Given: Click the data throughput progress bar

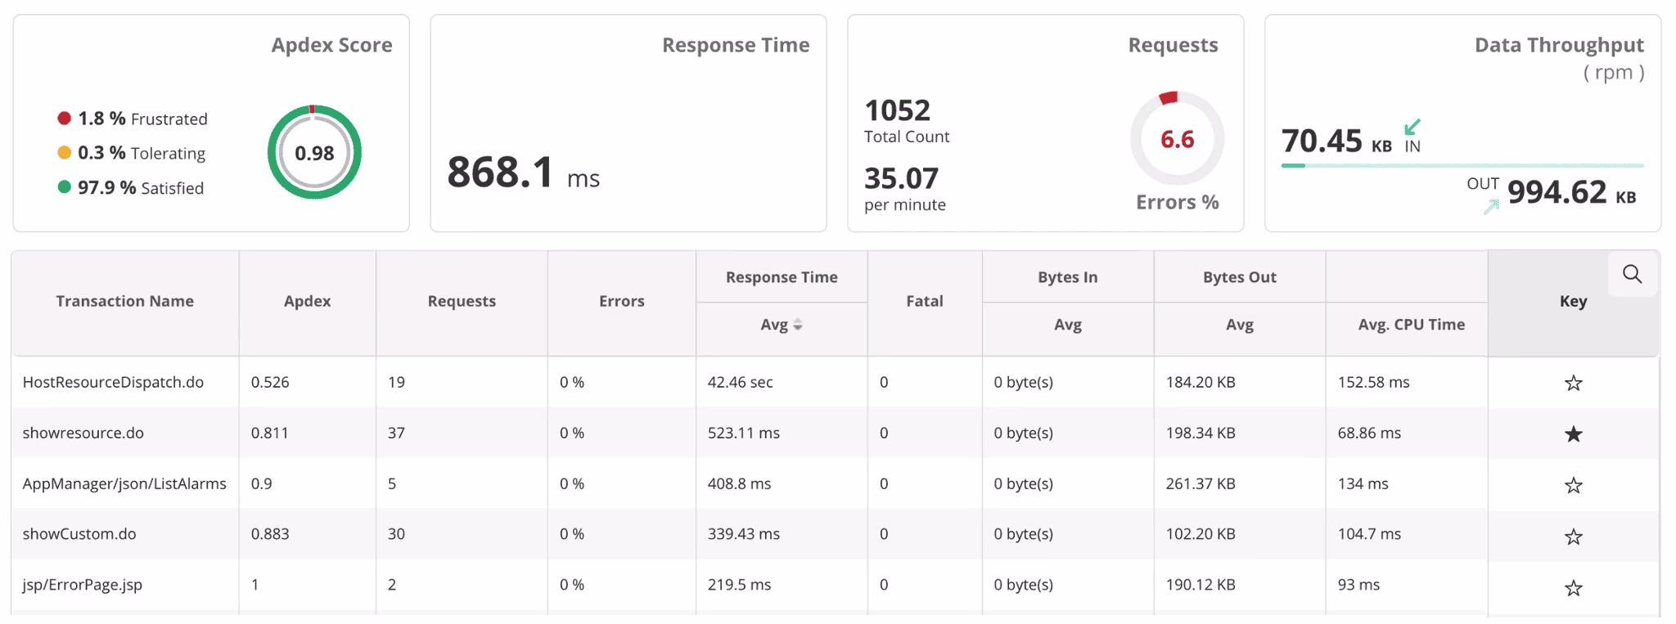Looking at the screenshot, I should [x=1462, y=166].
